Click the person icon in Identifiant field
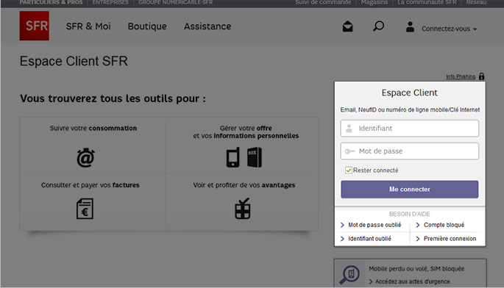 coord(349,129)
